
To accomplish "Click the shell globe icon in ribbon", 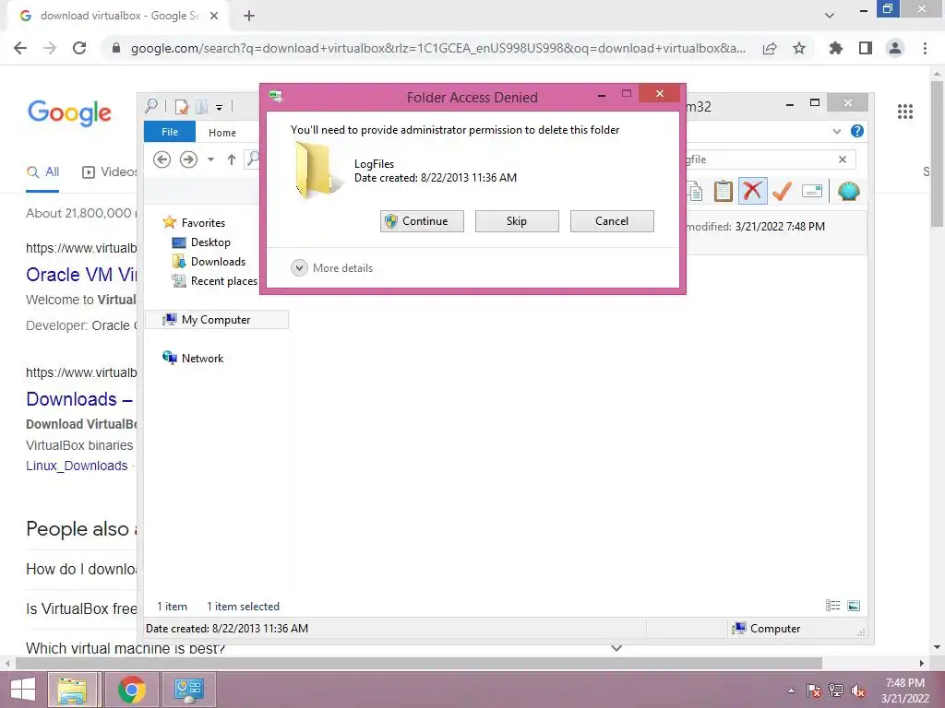I will coord(849,192).
